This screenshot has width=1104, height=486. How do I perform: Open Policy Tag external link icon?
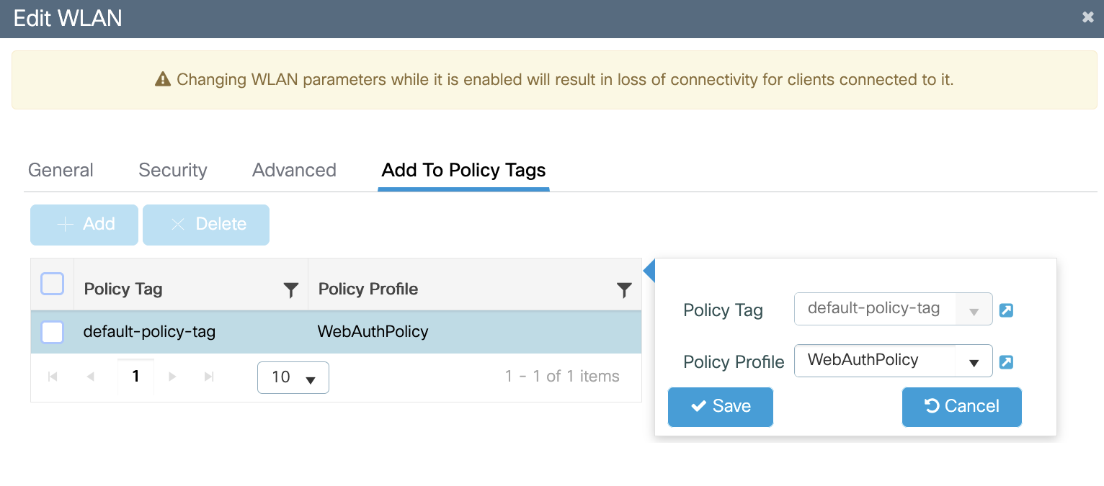coord(1006,310)
